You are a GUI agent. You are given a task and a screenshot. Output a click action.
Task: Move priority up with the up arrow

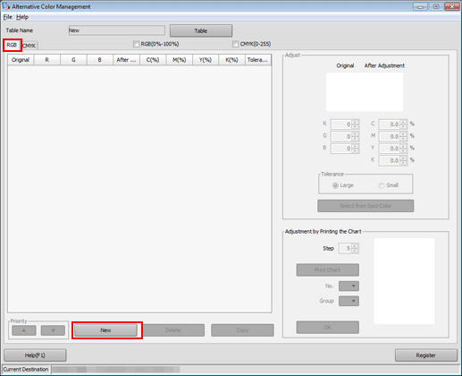pos(24,330)
